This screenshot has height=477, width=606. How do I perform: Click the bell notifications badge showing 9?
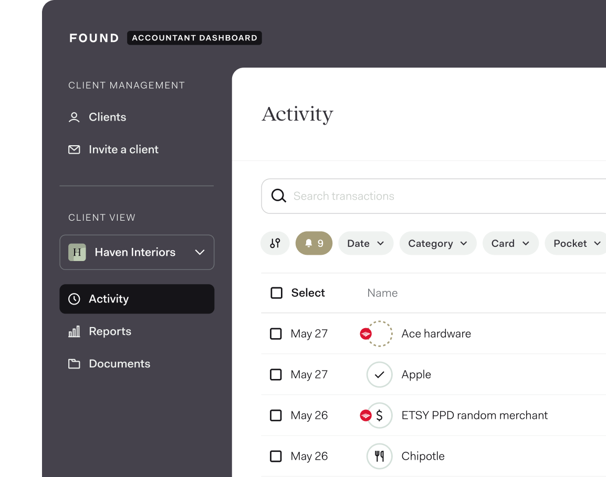[314, 243]
